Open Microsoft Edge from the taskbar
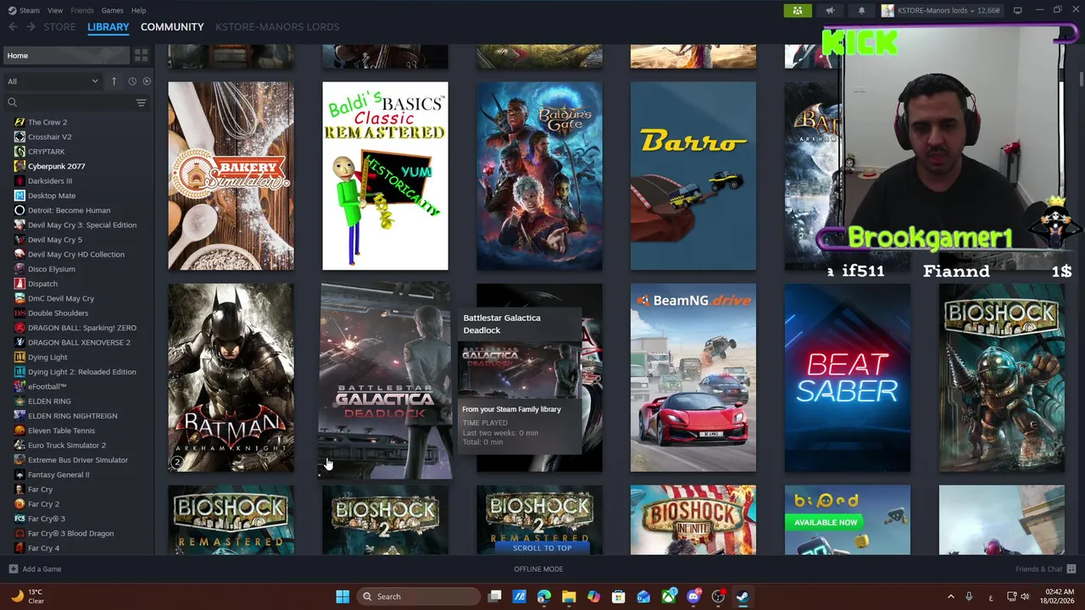The width and height of the screenshot is (1085, 610). click(544, 596)
